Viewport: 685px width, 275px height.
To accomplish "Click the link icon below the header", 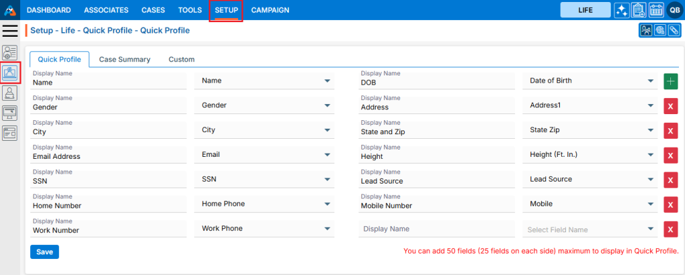I will (x=674, y=31).
